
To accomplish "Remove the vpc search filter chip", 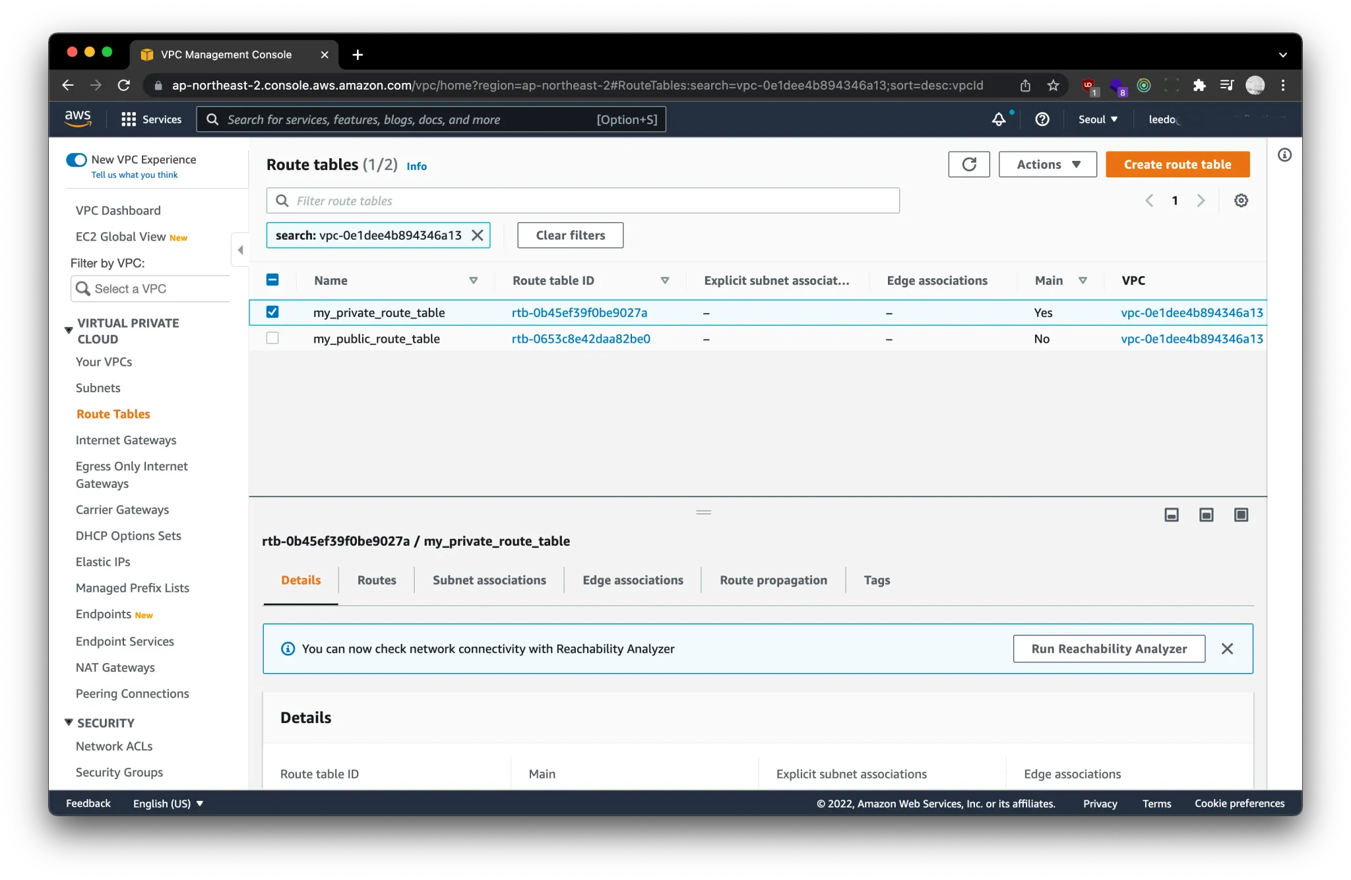I will tap(478, 235).
